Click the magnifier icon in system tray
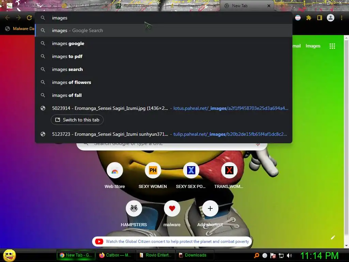The width and height of the screenshot is (349, 262). (x=256, y=256)
